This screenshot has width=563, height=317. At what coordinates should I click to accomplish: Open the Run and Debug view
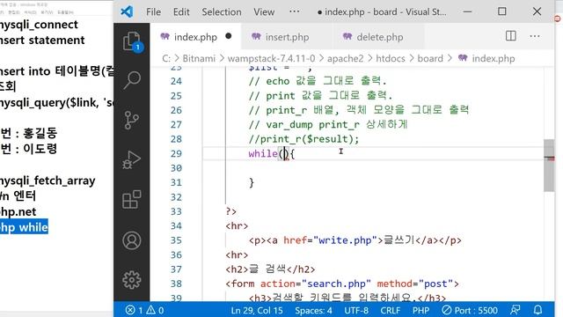point(132,159)
